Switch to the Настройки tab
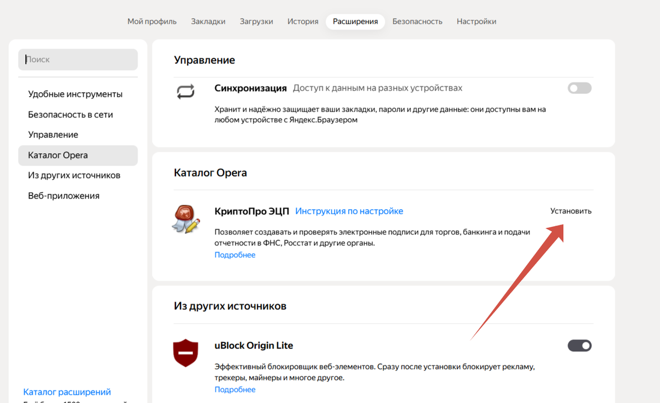Screen dimensions: 660x403 [476, 21]
